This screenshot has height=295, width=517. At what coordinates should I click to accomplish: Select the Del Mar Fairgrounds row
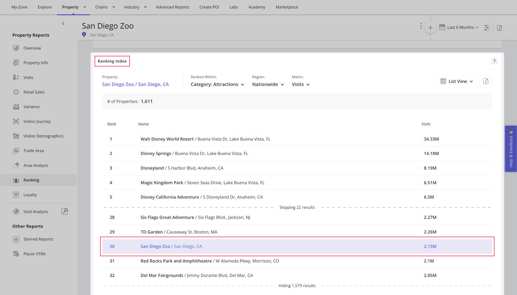tap(297, 275)
